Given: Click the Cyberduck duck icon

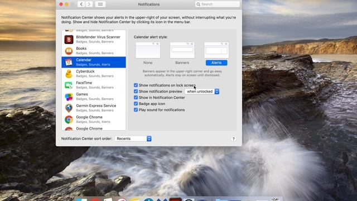Looking at the screenshot, I should coord(69,74).
